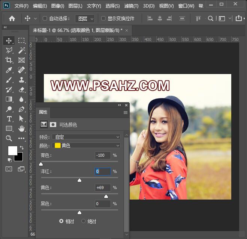247x239 pixels.
Task: Open the 图层(L) menu
Action: 75,6
